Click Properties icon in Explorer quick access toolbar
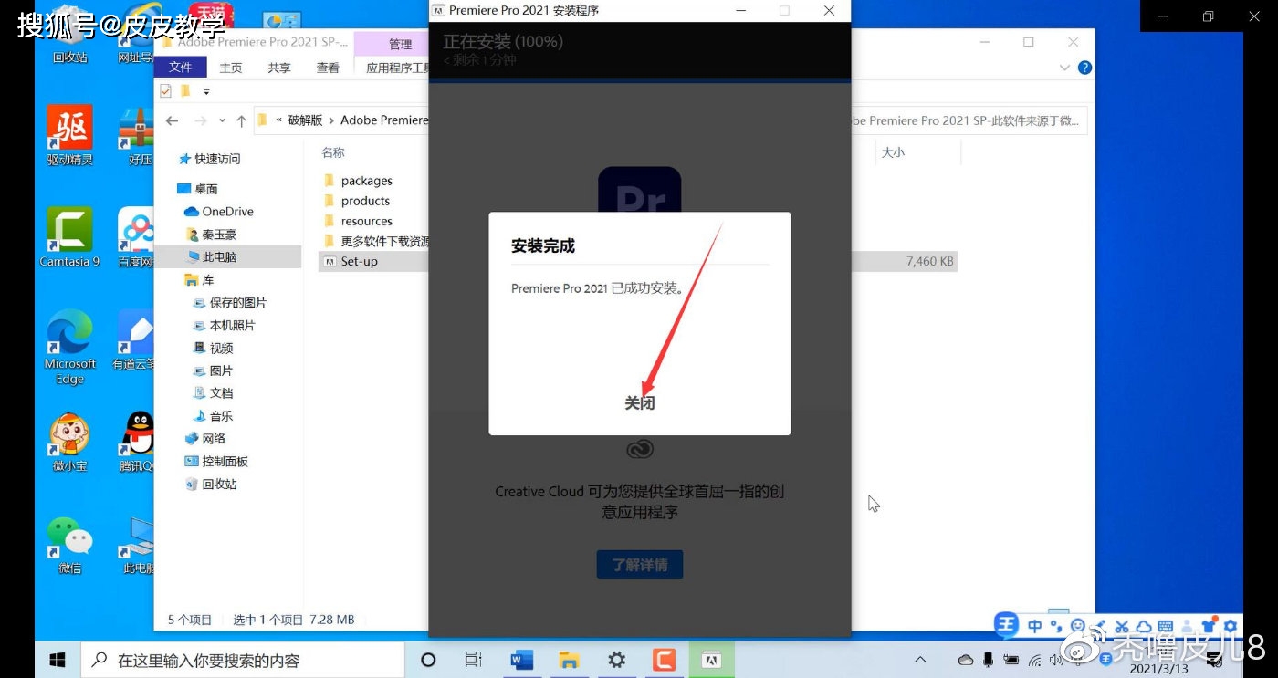Screen dimensions: 1278x678 165,91
